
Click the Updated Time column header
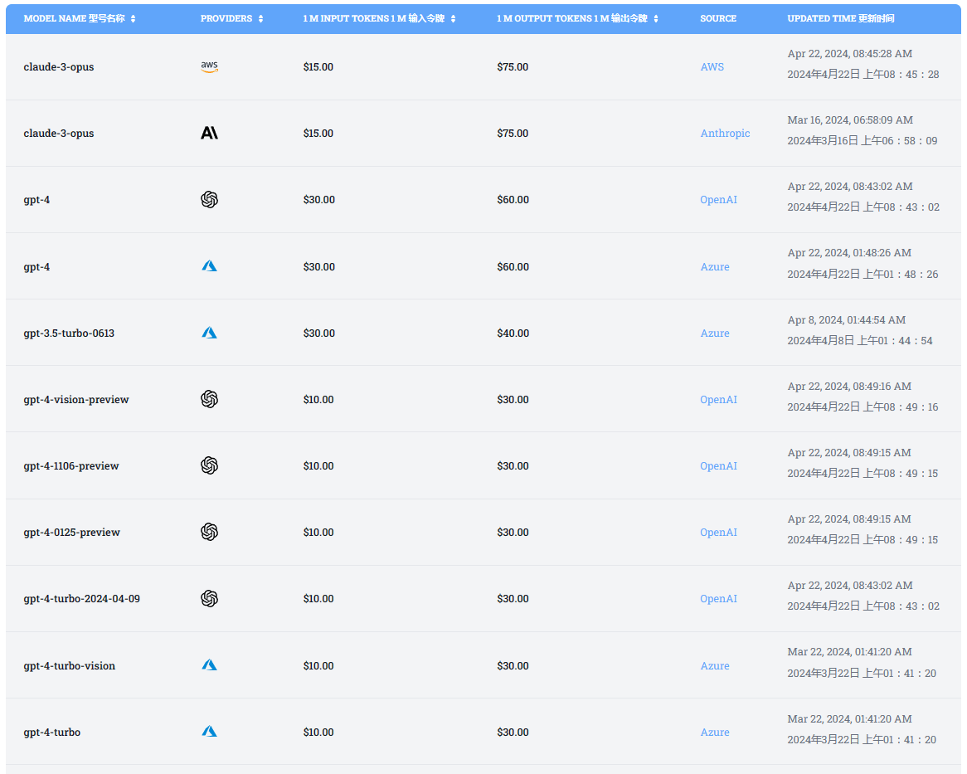click(x=840, y=18)
